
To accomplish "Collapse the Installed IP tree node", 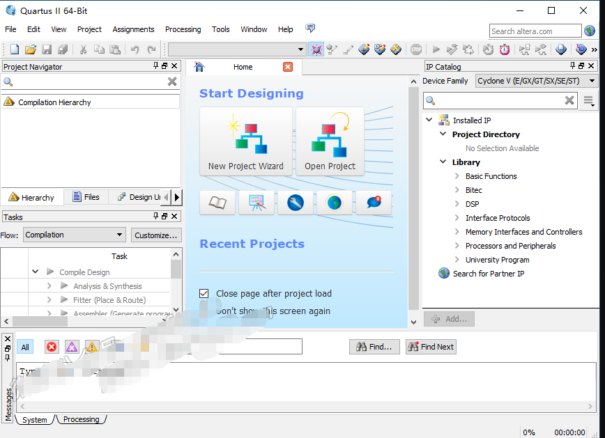I will [x=429, y=120].
